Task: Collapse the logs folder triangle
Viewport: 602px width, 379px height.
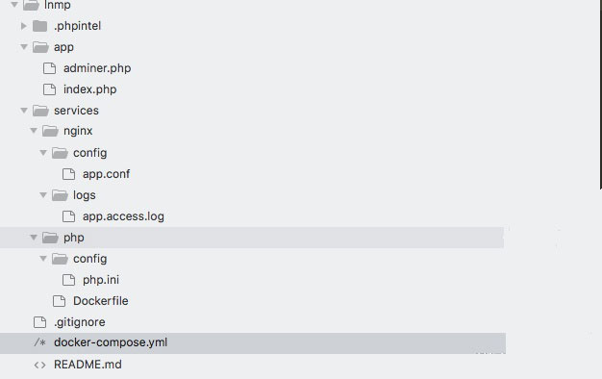Action: (43, 195)
